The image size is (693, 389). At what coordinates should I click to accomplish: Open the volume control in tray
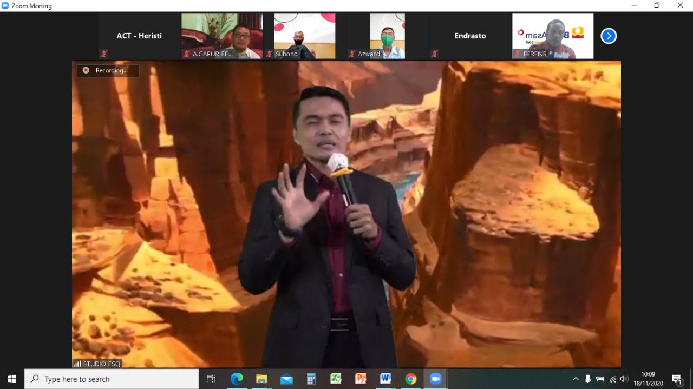coord(624,379)
